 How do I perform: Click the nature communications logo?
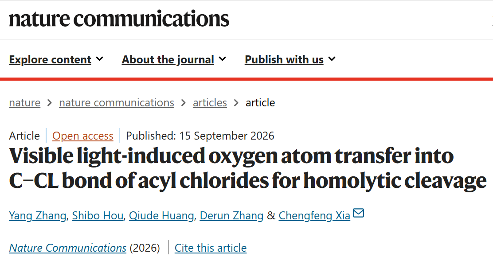pyautogui.click(x=119, y=19)
